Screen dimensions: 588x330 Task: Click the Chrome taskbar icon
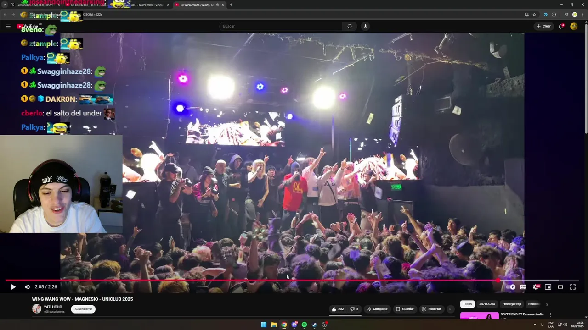pyautogui.click(x=284, y=324)
